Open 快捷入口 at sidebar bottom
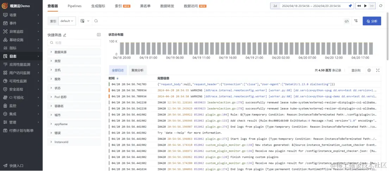The height and width of the screenshot is (171, 389). pos(21,165)
